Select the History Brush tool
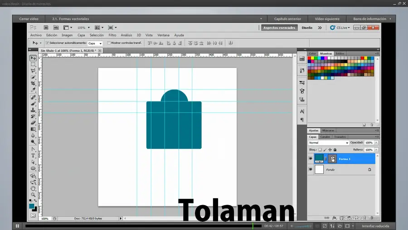408x230 pixels. coord(33,116)
